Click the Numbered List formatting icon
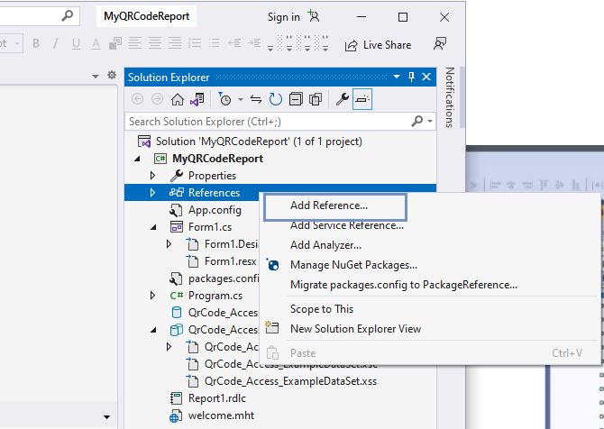Image resolution: width=604 pixels, height=429 pixels. coord(195,43)
